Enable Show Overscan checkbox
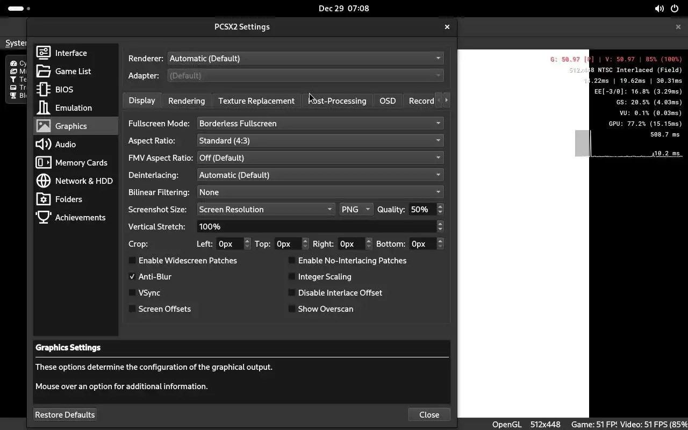Viewport: 688px width, 430px height. 292,309
